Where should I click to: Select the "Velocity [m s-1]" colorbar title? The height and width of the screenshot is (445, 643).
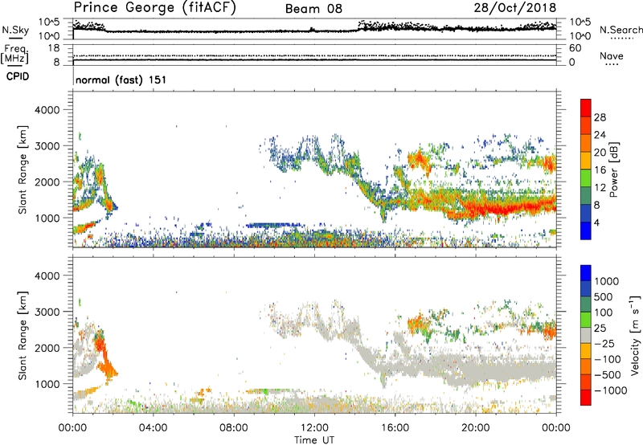[x=635, y=335]
